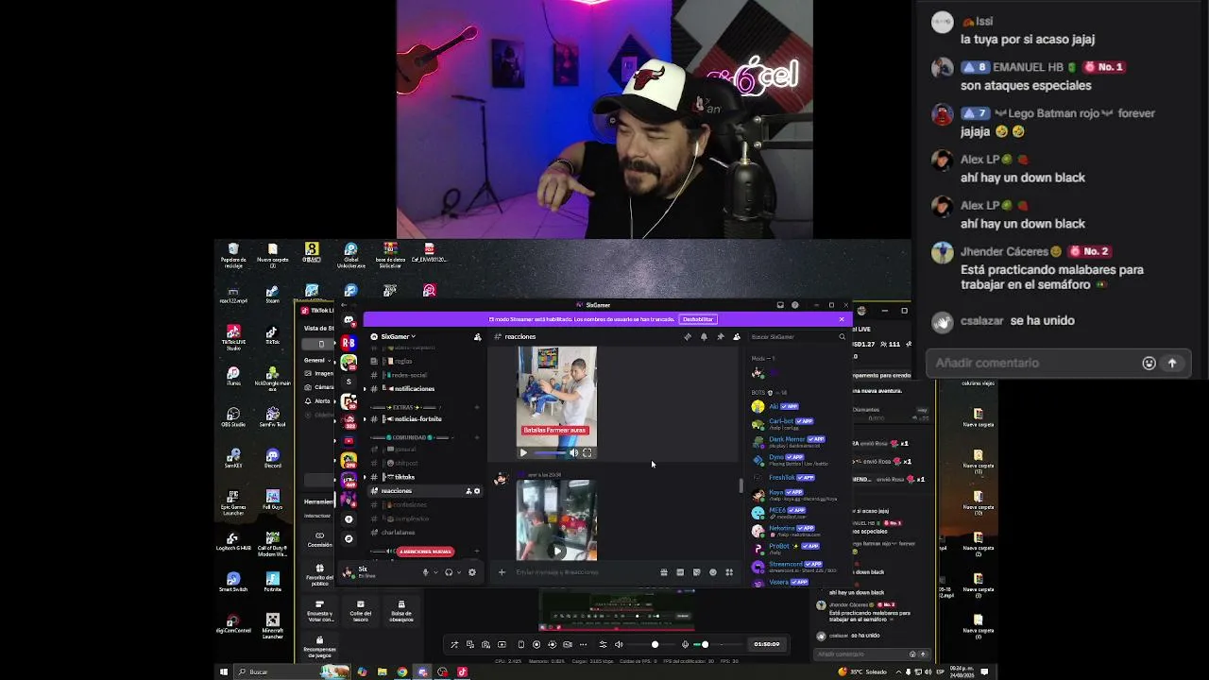Select Steam shortcut on the desktop
1209x680 pixels.
point(272,294)
